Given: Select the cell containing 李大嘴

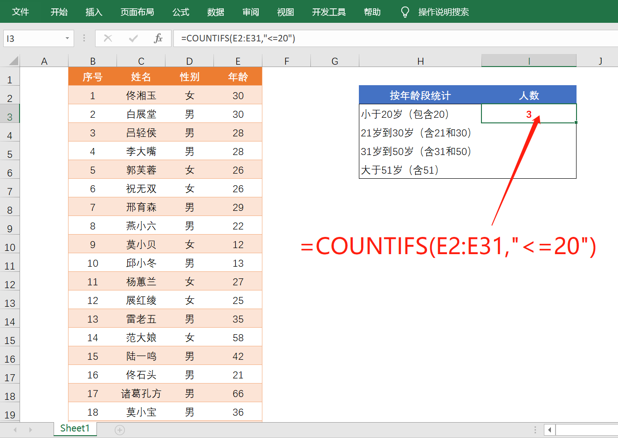Looking at the screenshot, I should (x=141, y=151).
